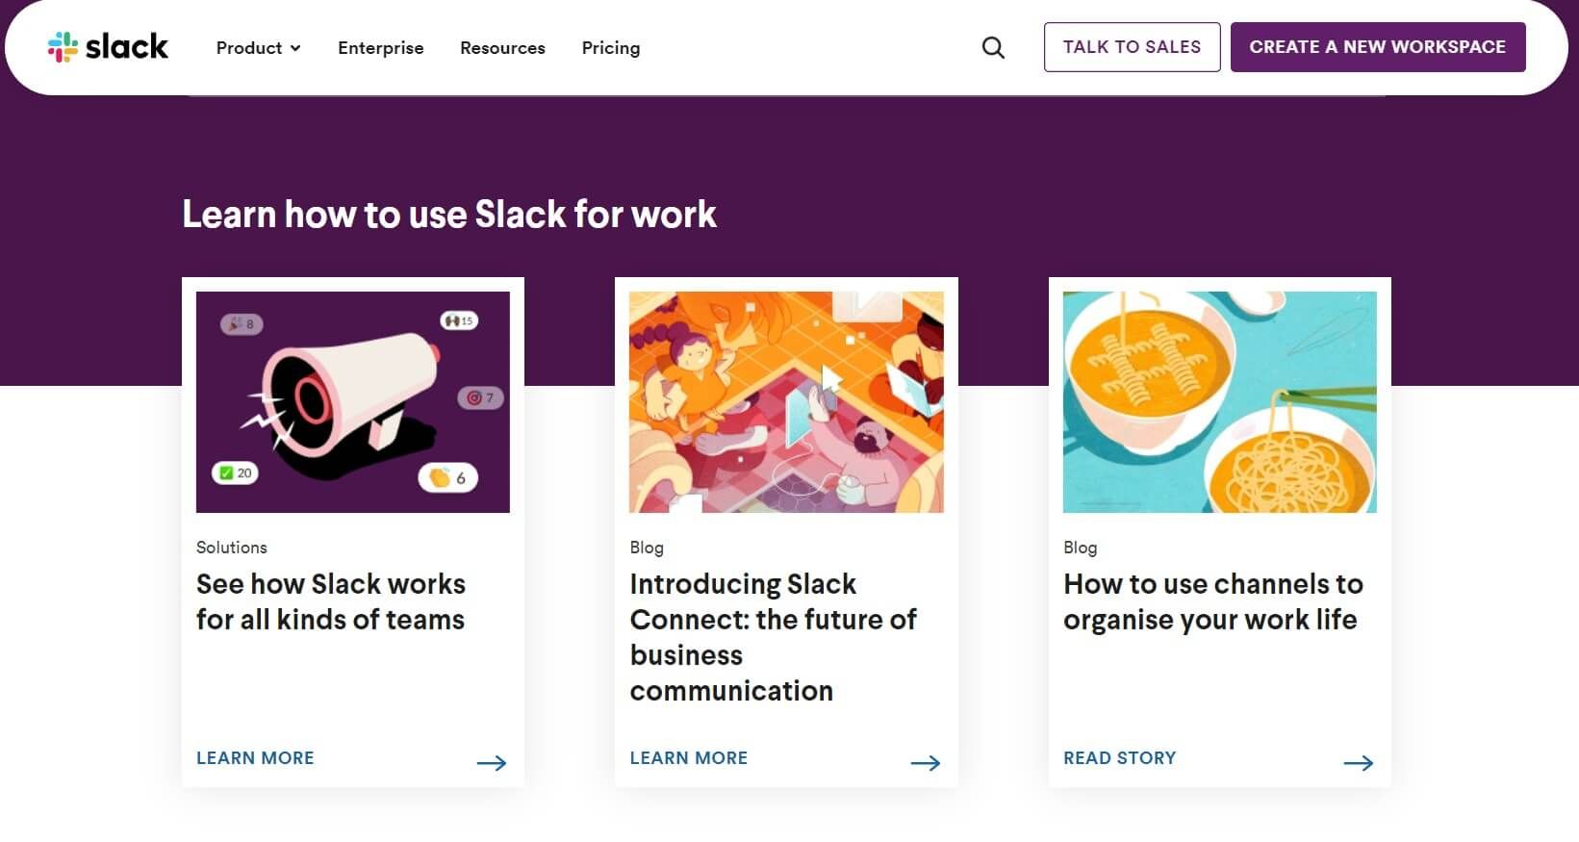The width and height of the screenshot is (1579, 842).
Task: Select the noodle bowls image
Action: coord(1219,401)
